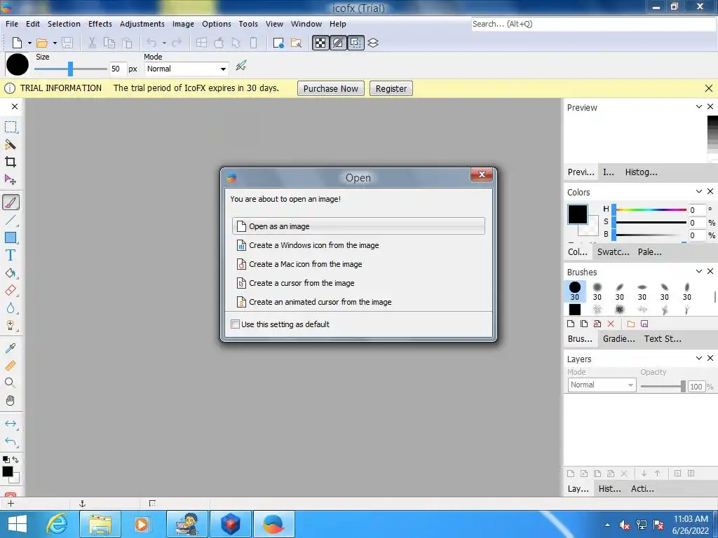Select the Eraser tool

coord(11,291)
